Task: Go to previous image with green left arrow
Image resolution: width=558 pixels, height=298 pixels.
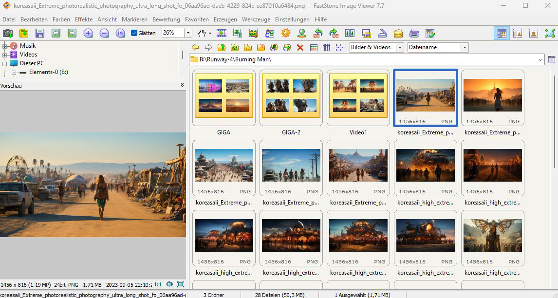Action: click(x=56, y=33)
